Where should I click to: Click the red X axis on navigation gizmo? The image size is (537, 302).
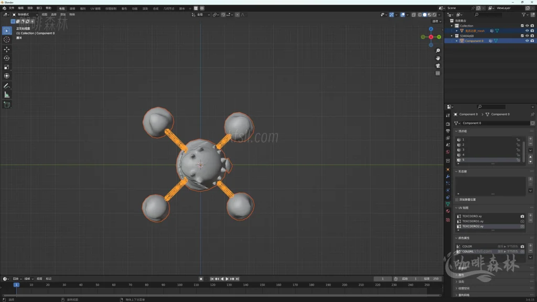click(431, 37)
